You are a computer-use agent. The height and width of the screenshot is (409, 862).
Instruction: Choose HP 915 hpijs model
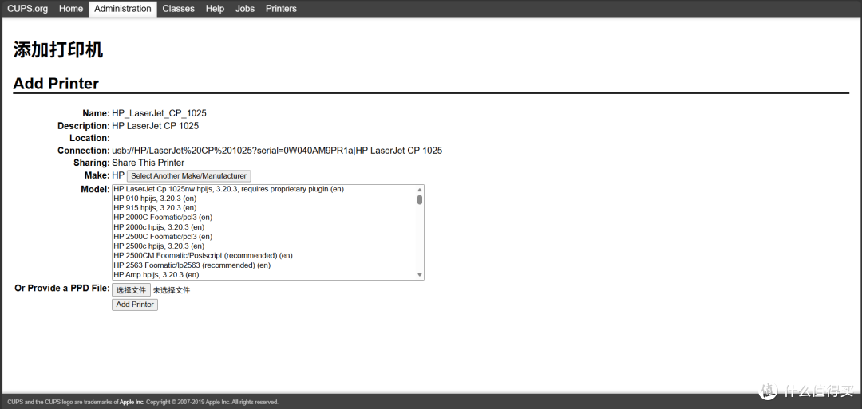point(264,208)
